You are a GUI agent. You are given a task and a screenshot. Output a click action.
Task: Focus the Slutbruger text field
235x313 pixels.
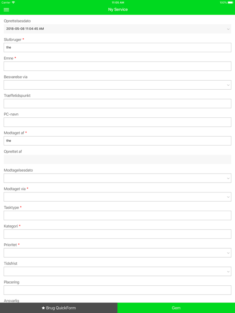tap(117, 48)
